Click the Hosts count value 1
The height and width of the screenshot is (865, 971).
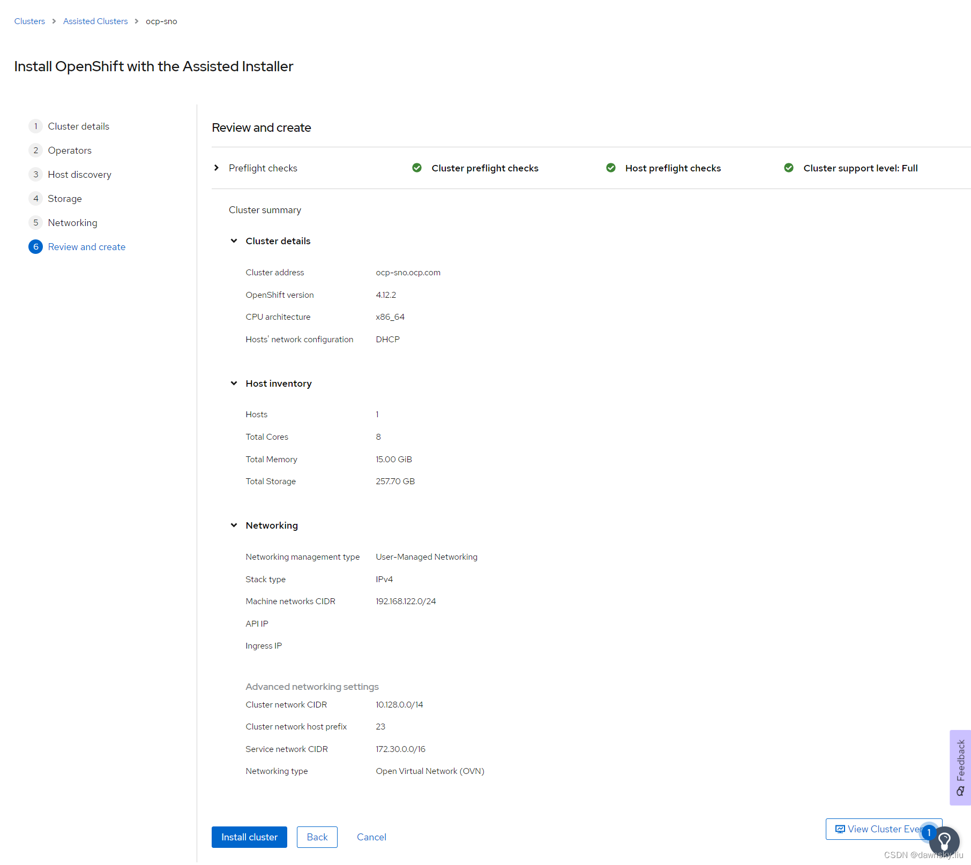pyautogui.click(x=377, y=415)
